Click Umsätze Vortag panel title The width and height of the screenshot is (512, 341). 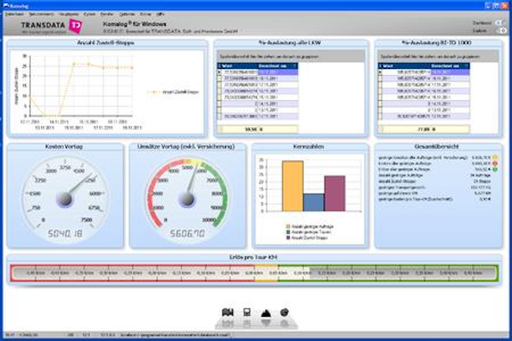tap(186, 146)
